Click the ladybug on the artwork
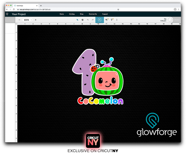This screenshot has height=154, width=186. click(x=95, y=68)
